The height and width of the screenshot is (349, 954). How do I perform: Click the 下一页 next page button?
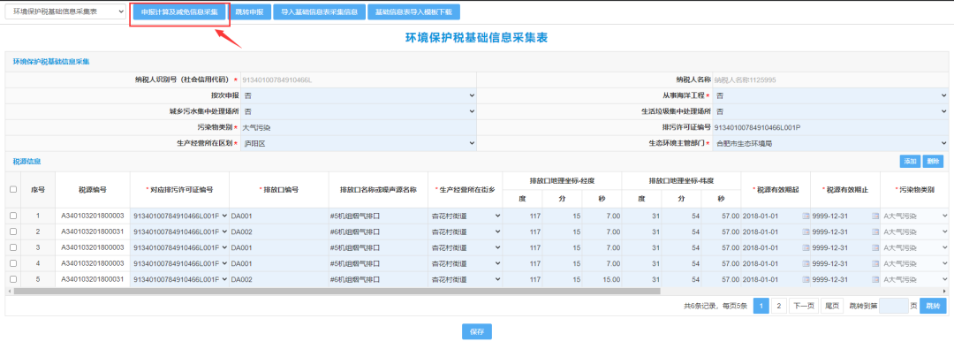coord(803,307)
